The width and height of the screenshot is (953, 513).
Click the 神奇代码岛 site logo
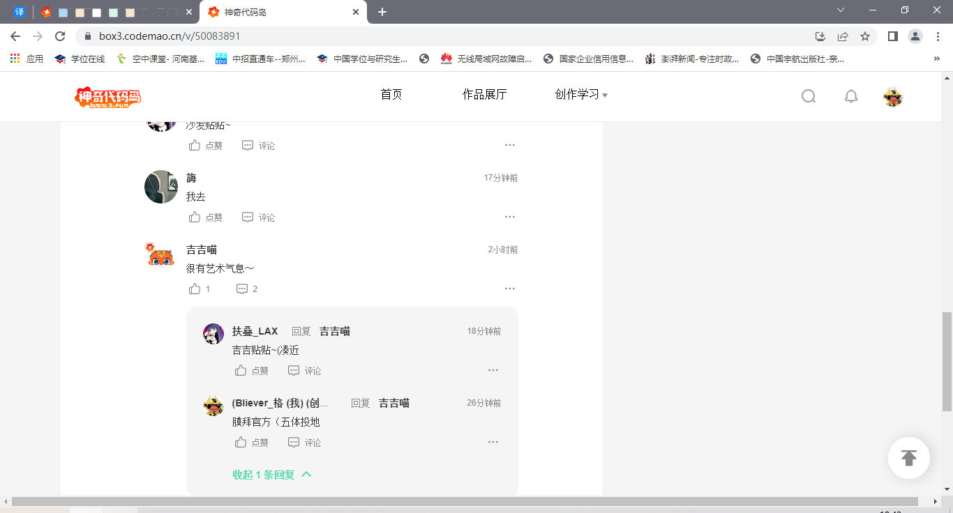click(108, 97)
